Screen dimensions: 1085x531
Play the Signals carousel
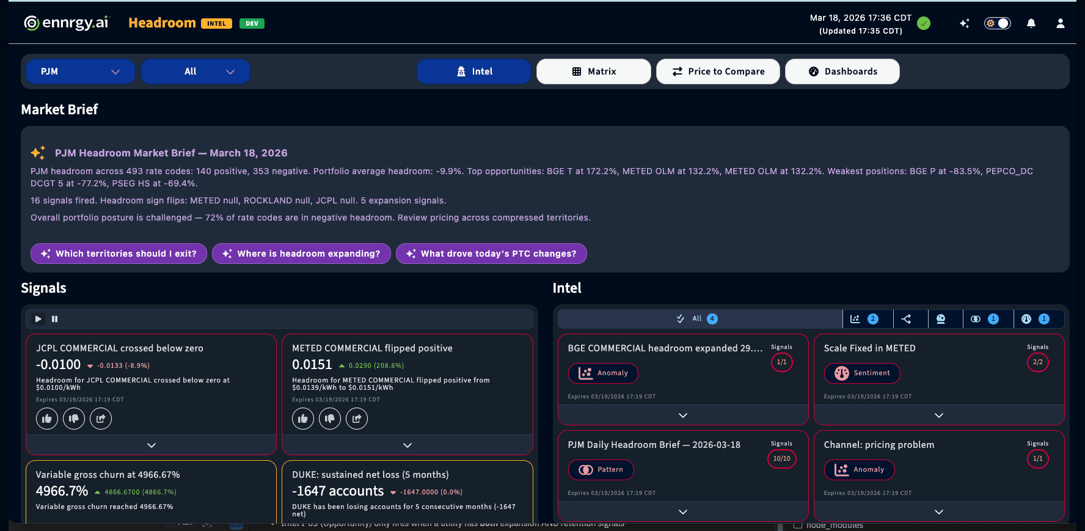coord(38,319)
